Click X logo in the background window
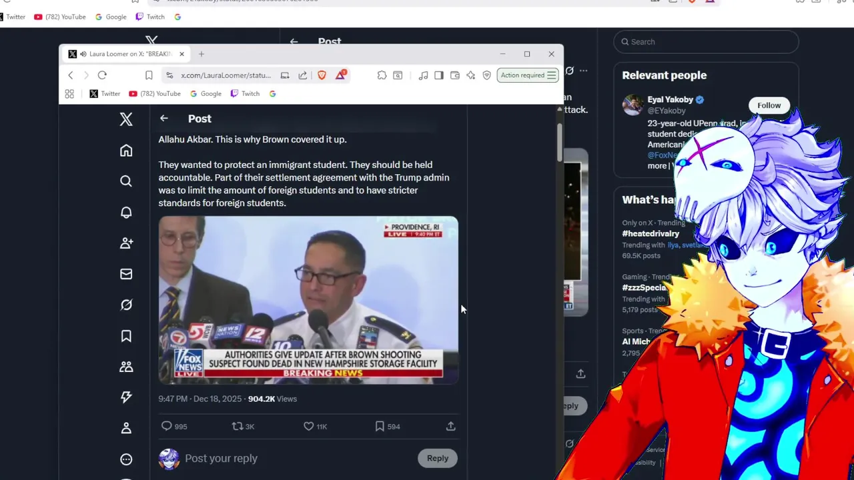 [152, 41]
